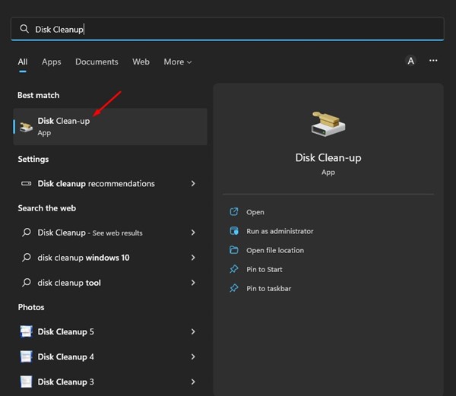The height and width of the screenshot is (396, 456).
Task: Click the Pin to Start pin icon
Action: [x=234, y=269]
